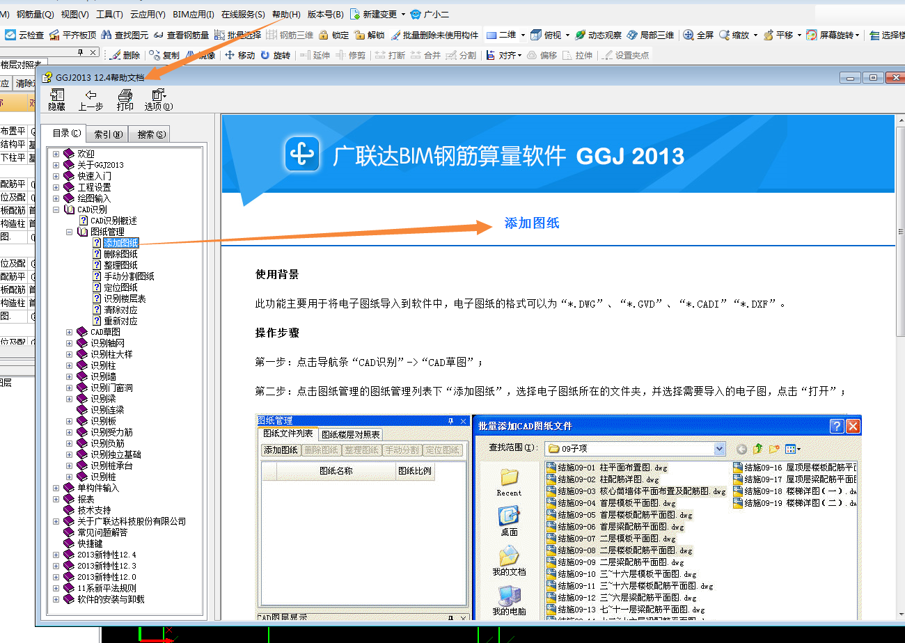
Task: Switch to 全屏 full screen view
Action: tap(699, 35)
